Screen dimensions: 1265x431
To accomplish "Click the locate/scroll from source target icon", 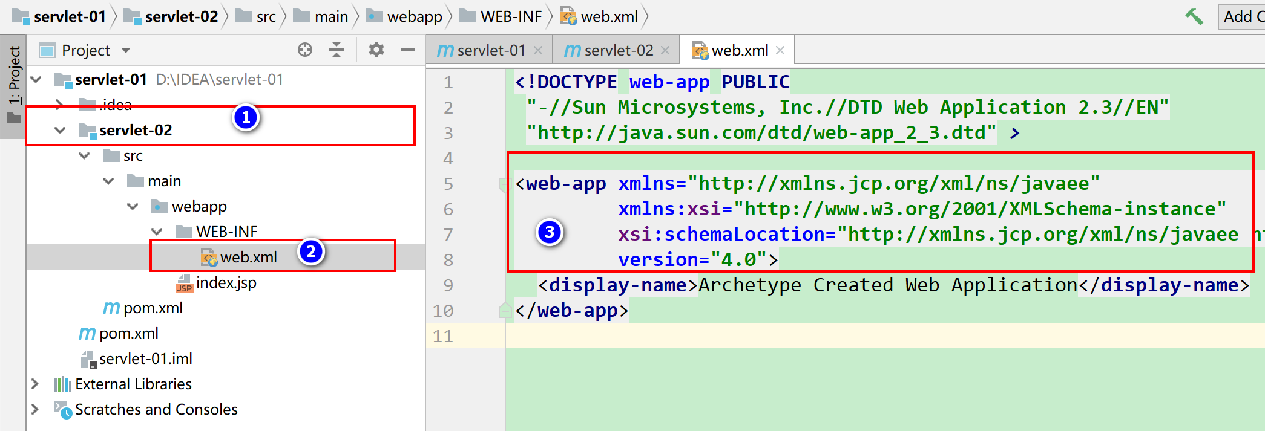I will (305, 50).
